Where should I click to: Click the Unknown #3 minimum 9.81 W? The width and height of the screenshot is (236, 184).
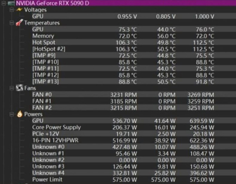(167, 167)
